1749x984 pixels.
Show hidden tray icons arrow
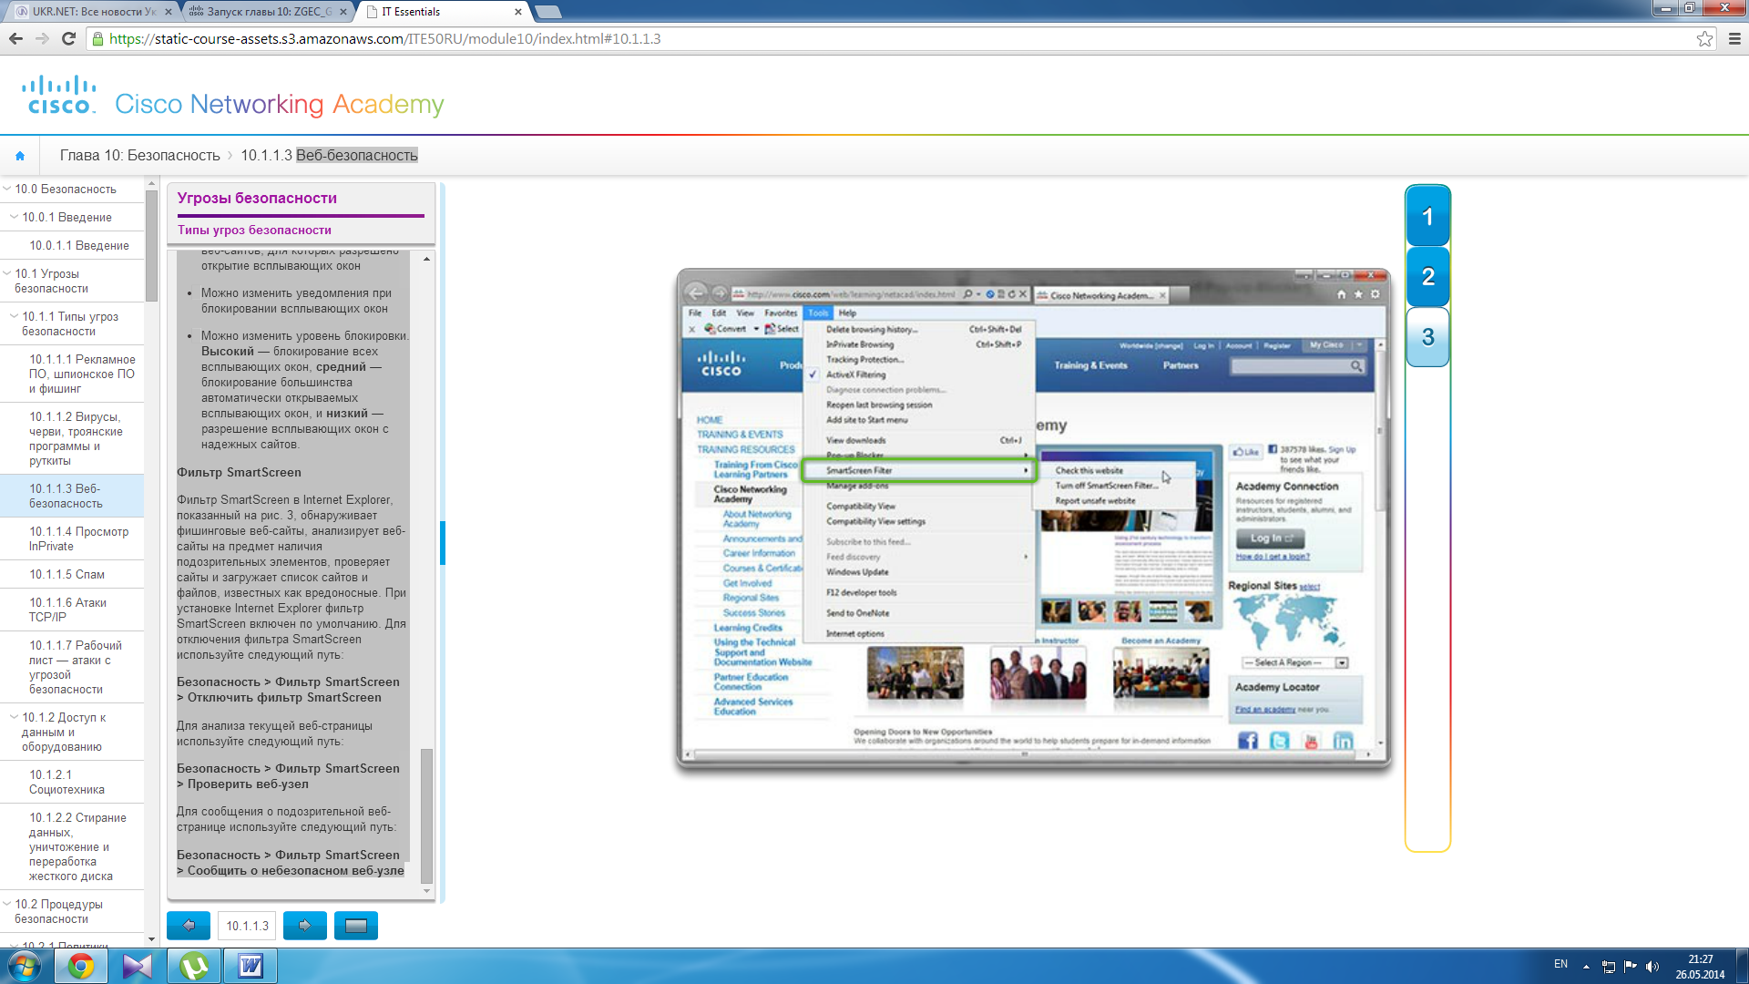(x=1586, y=967)
